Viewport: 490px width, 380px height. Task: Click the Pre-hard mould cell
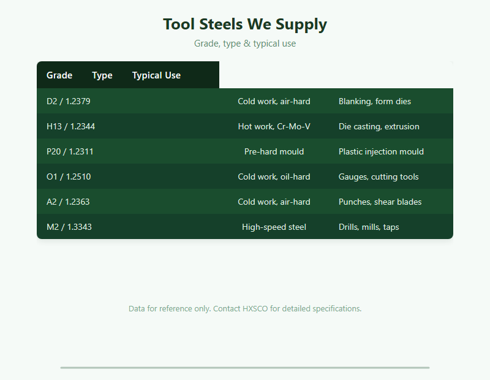(274, 151)
